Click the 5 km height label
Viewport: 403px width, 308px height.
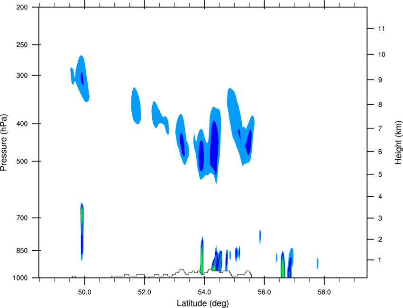coord(380,175)
